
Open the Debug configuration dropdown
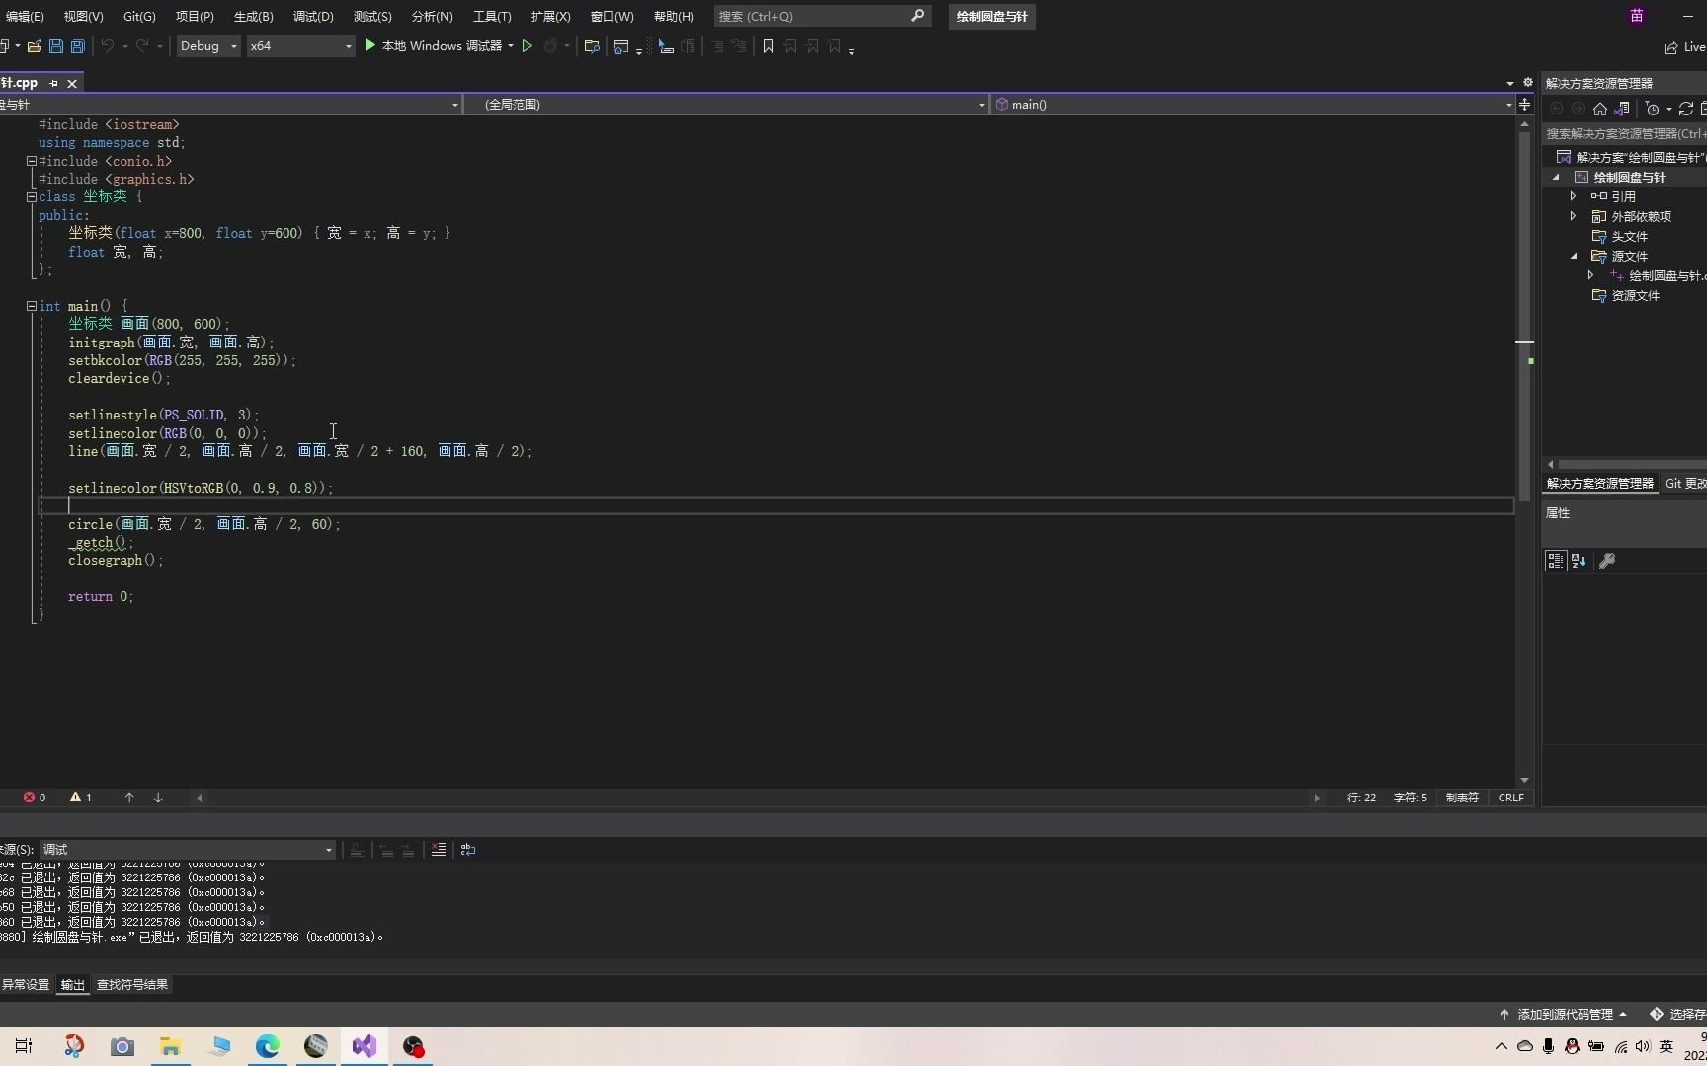pos(208,46)
